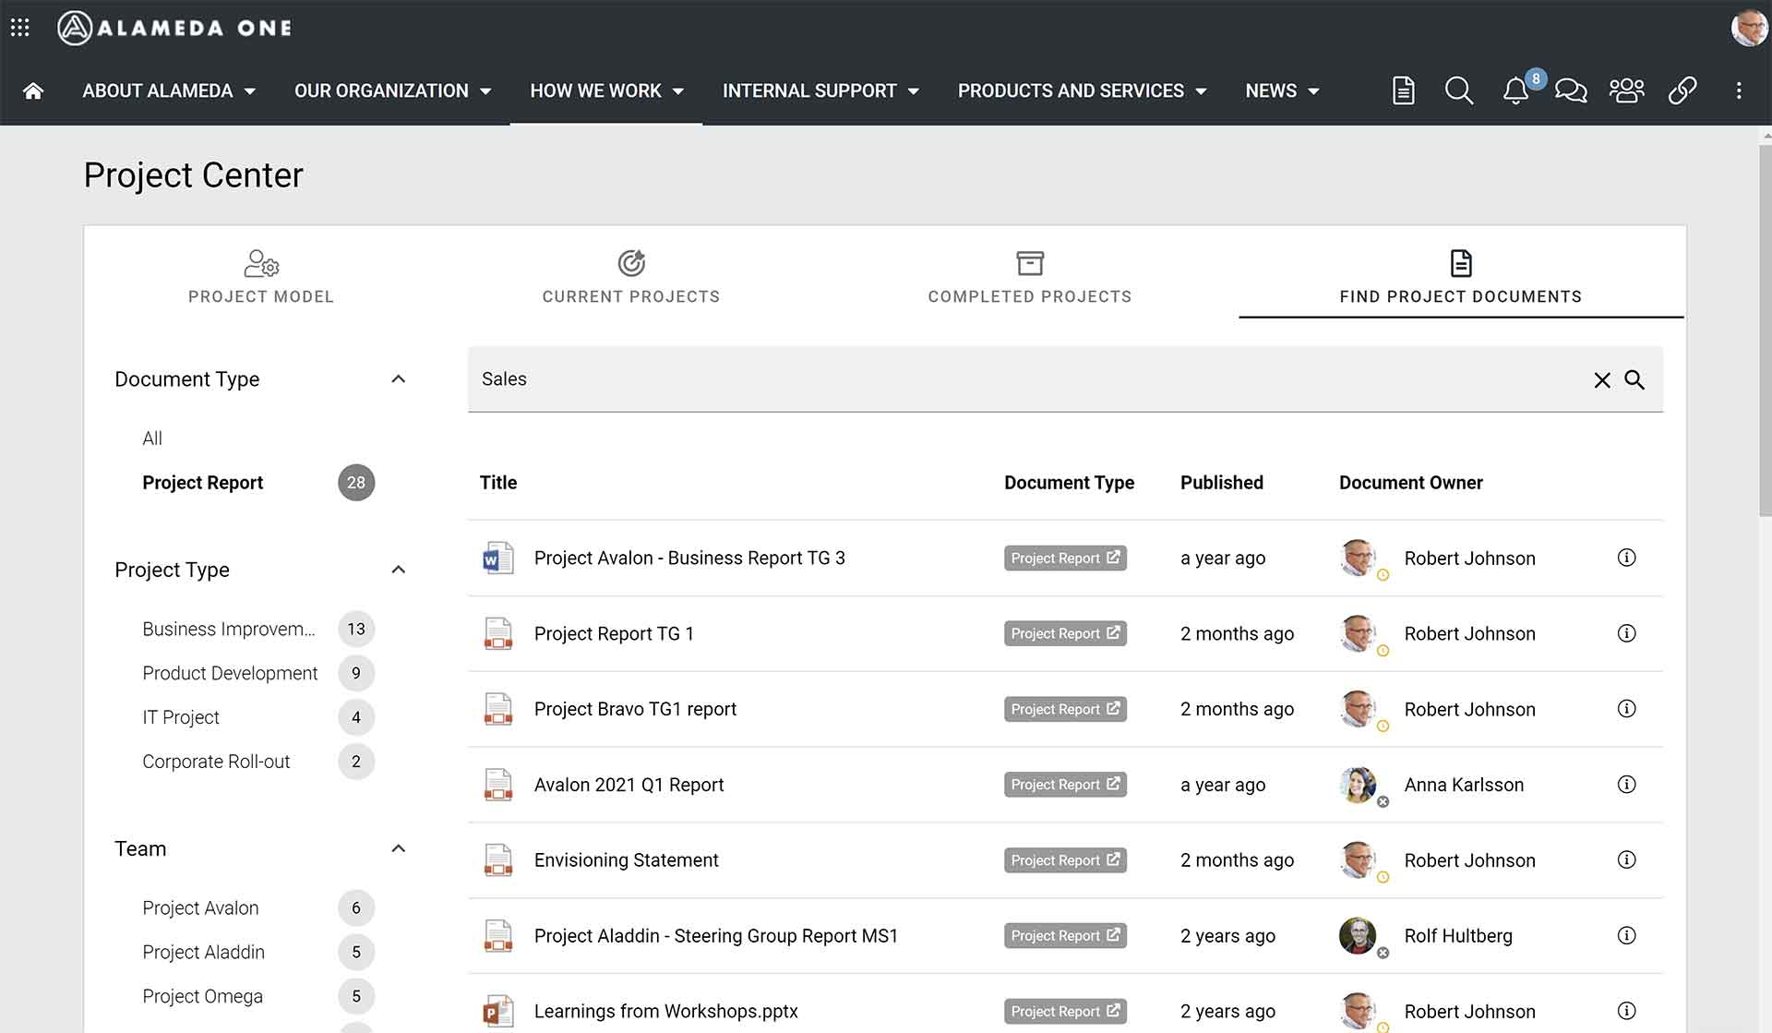Switch to the Project Model tab
This screenshot has width=1772, height=1033.
[x=261, y=277]
